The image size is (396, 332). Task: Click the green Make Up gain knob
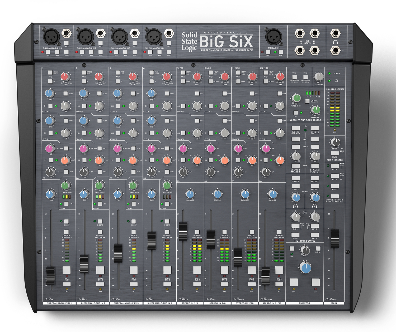pyautogui.click(x=315, y=110)
